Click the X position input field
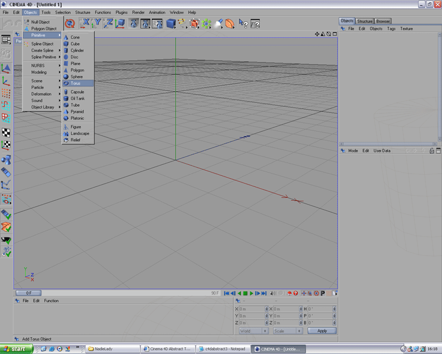Viewport: 442px width, 354px height. point(252,309)
